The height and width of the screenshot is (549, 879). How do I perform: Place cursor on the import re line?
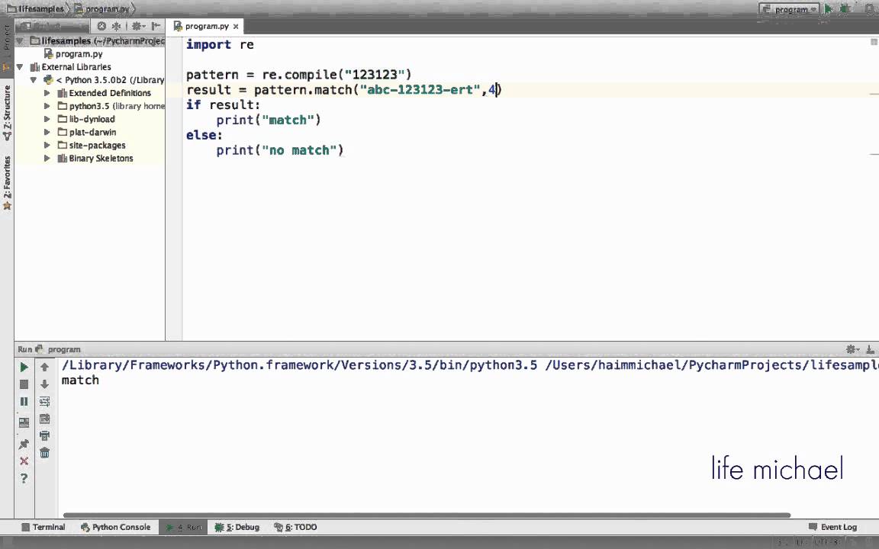point(220,44)
